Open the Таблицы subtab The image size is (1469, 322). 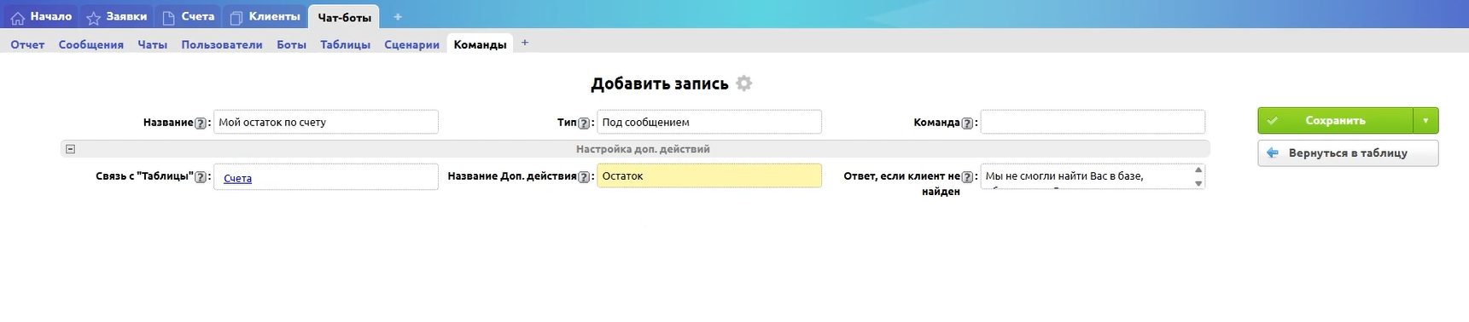point(345,44)
